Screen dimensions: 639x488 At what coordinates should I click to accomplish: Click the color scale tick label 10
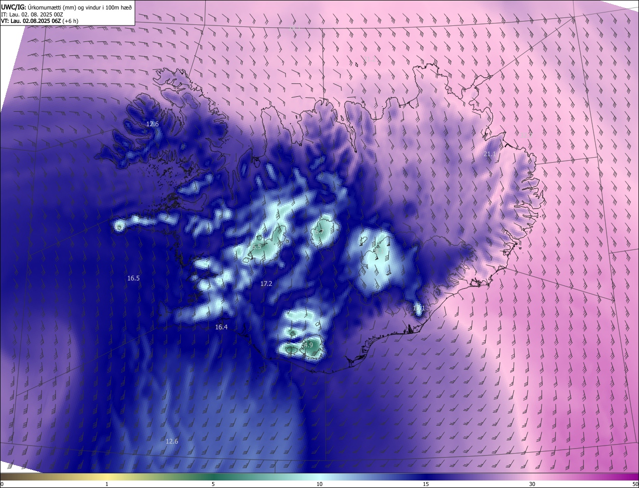point(319,484)
